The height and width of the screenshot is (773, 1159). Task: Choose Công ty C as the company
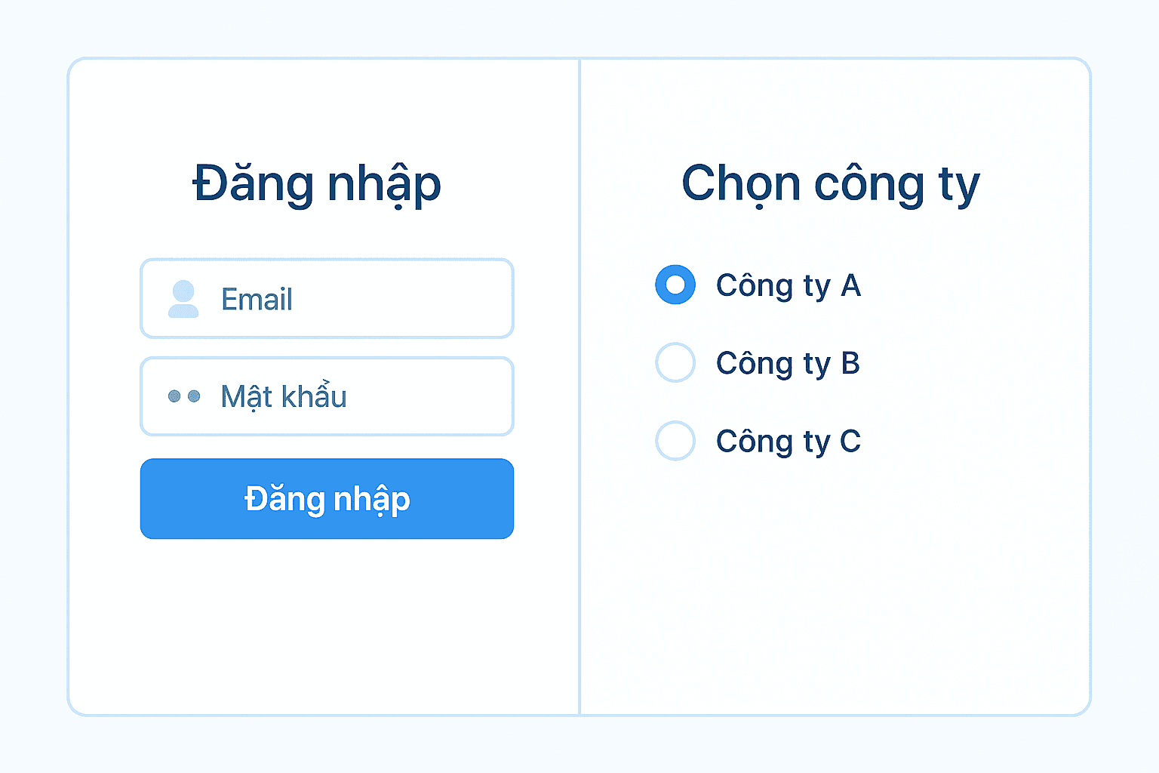675,441
